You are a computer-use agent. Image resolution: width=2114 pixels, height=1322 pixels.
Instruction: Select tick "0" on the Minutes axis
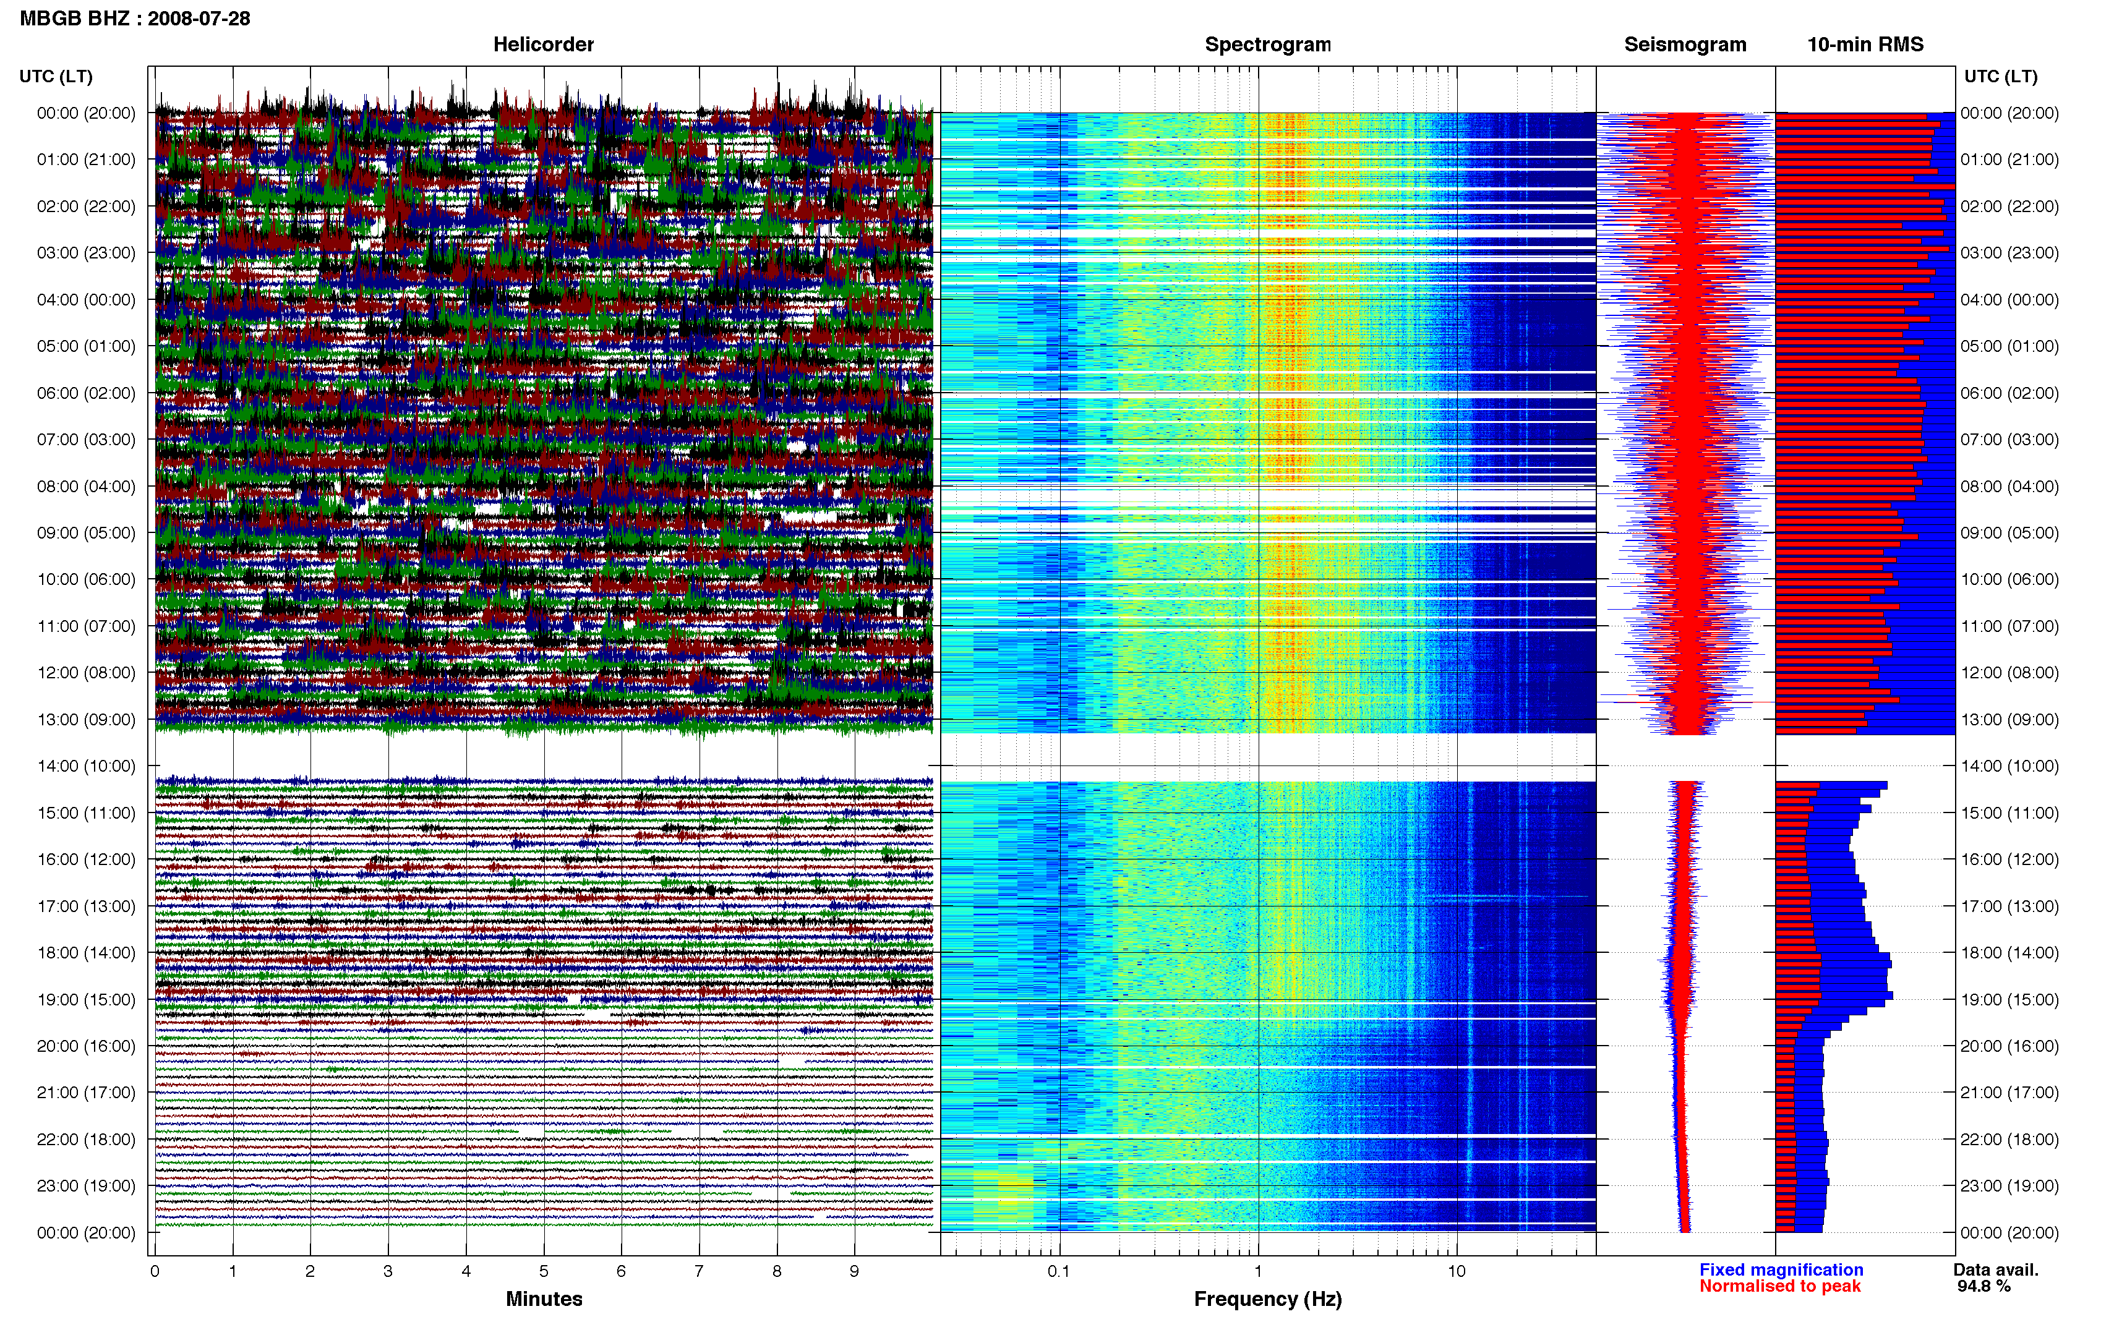(155, 1272)
